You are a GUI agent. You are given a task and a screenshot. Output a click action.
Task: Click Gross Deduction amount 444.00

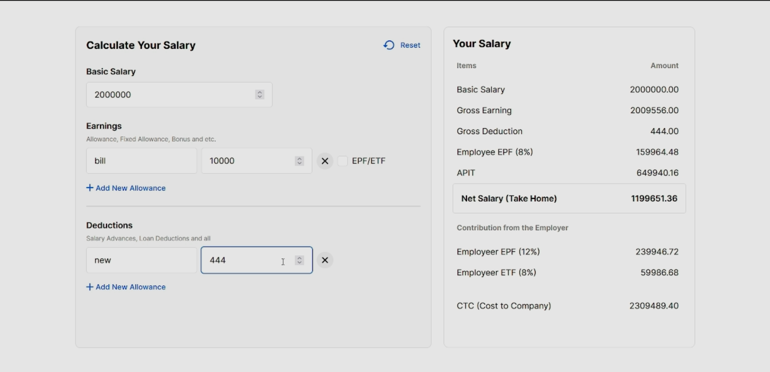tap(664, 131)
